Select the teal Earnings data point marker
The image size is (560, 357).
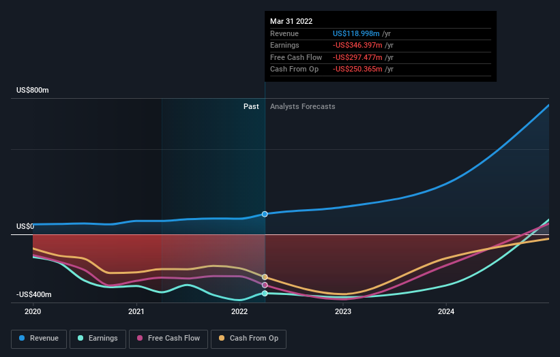pos(265,293)
